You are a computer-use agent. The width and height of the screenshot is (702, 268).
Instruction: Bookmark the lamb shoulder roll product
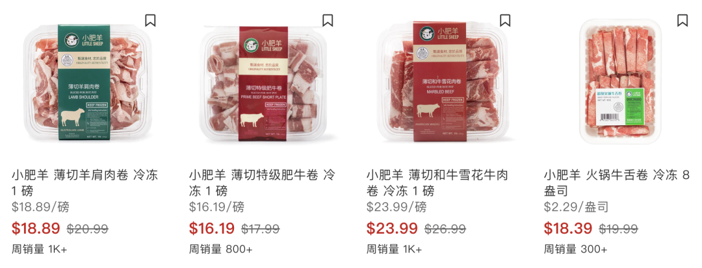tap(150, 21)
